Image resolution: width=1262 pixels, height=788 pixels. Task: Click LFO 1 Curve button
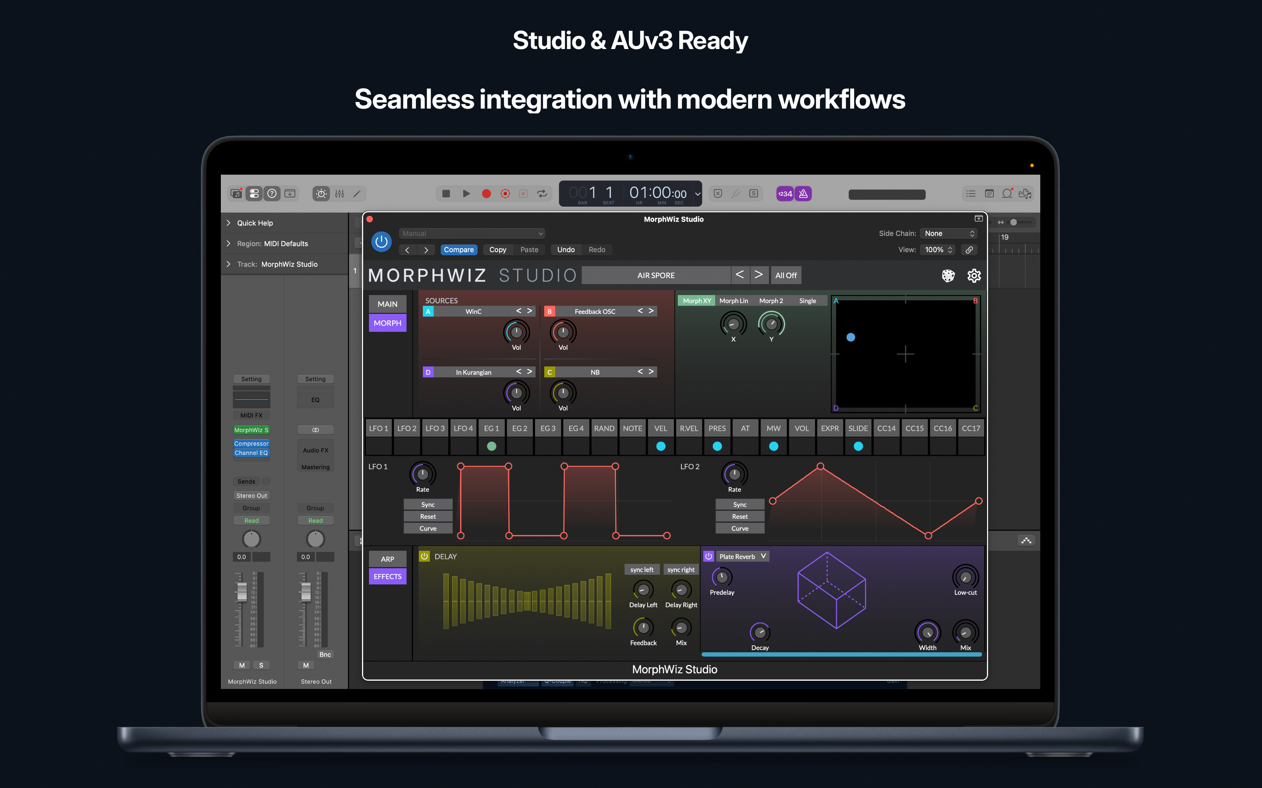[x=428, y=528]
